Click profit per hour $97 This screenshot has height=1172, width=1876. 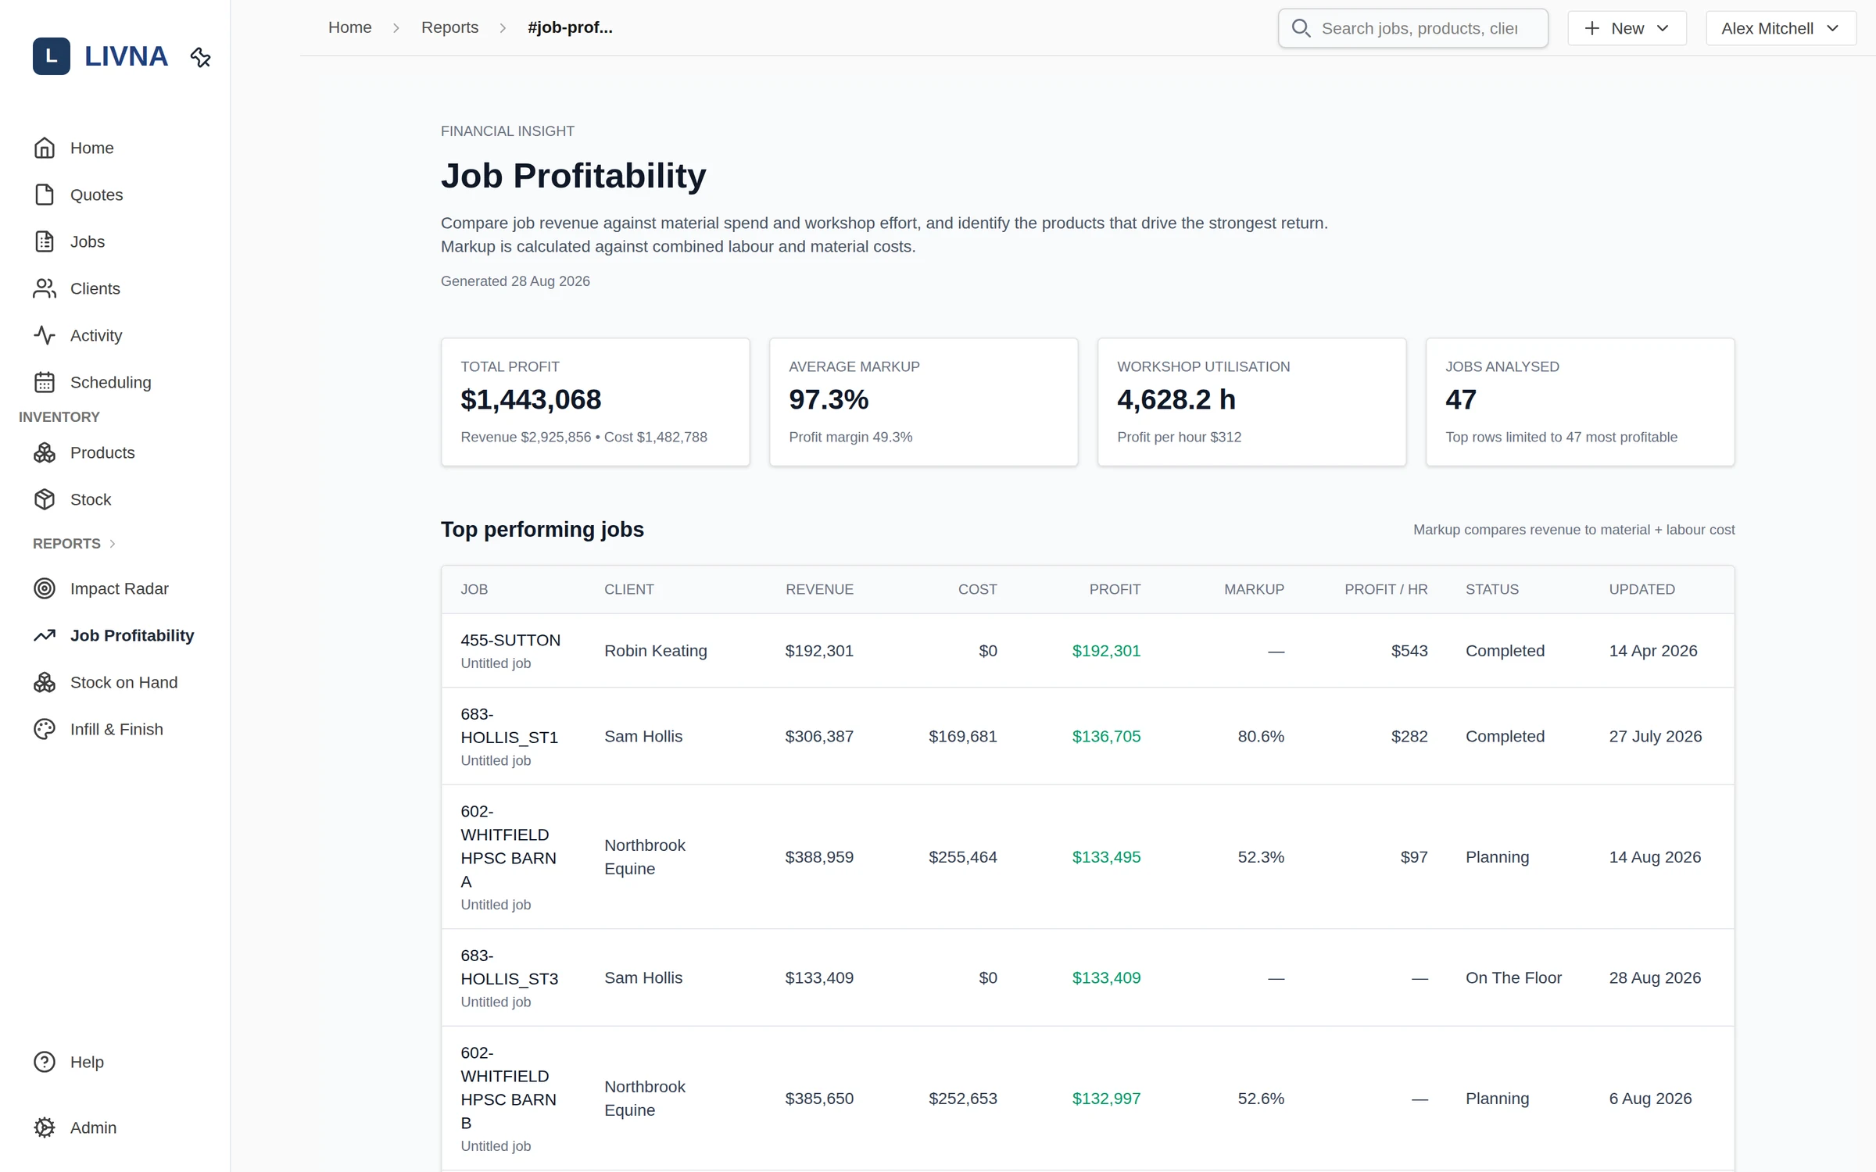coord(1414,857)
